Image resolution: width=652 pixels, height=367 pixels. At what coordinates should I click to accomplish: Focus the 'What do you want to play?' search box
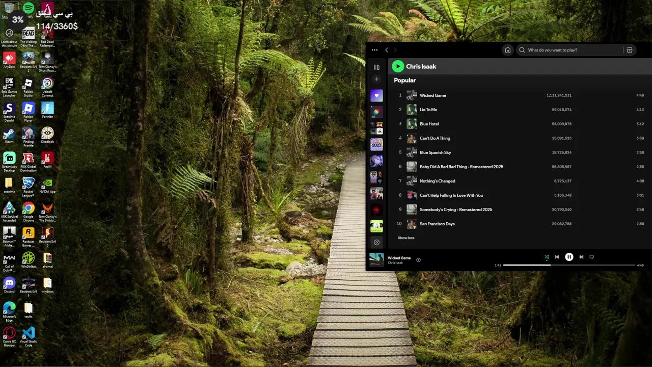point(570,50)
